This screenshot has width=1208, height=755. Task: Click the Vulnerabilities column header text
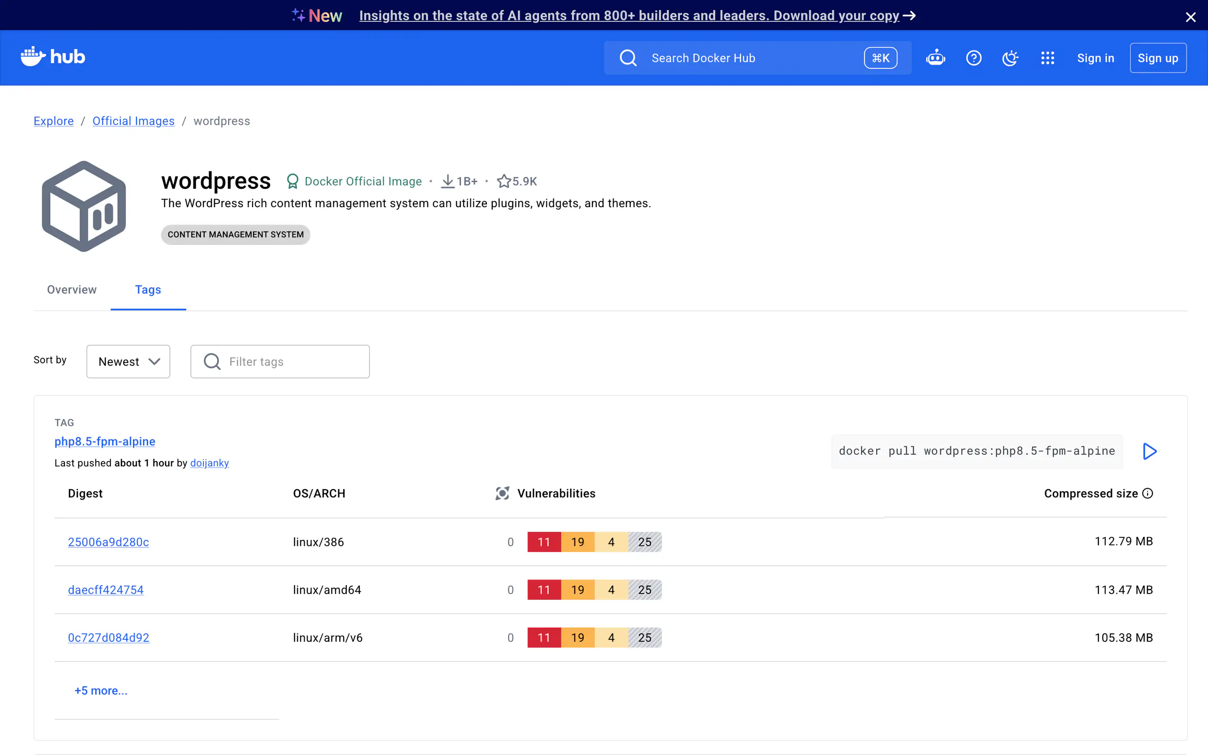[x=556, y=494]
